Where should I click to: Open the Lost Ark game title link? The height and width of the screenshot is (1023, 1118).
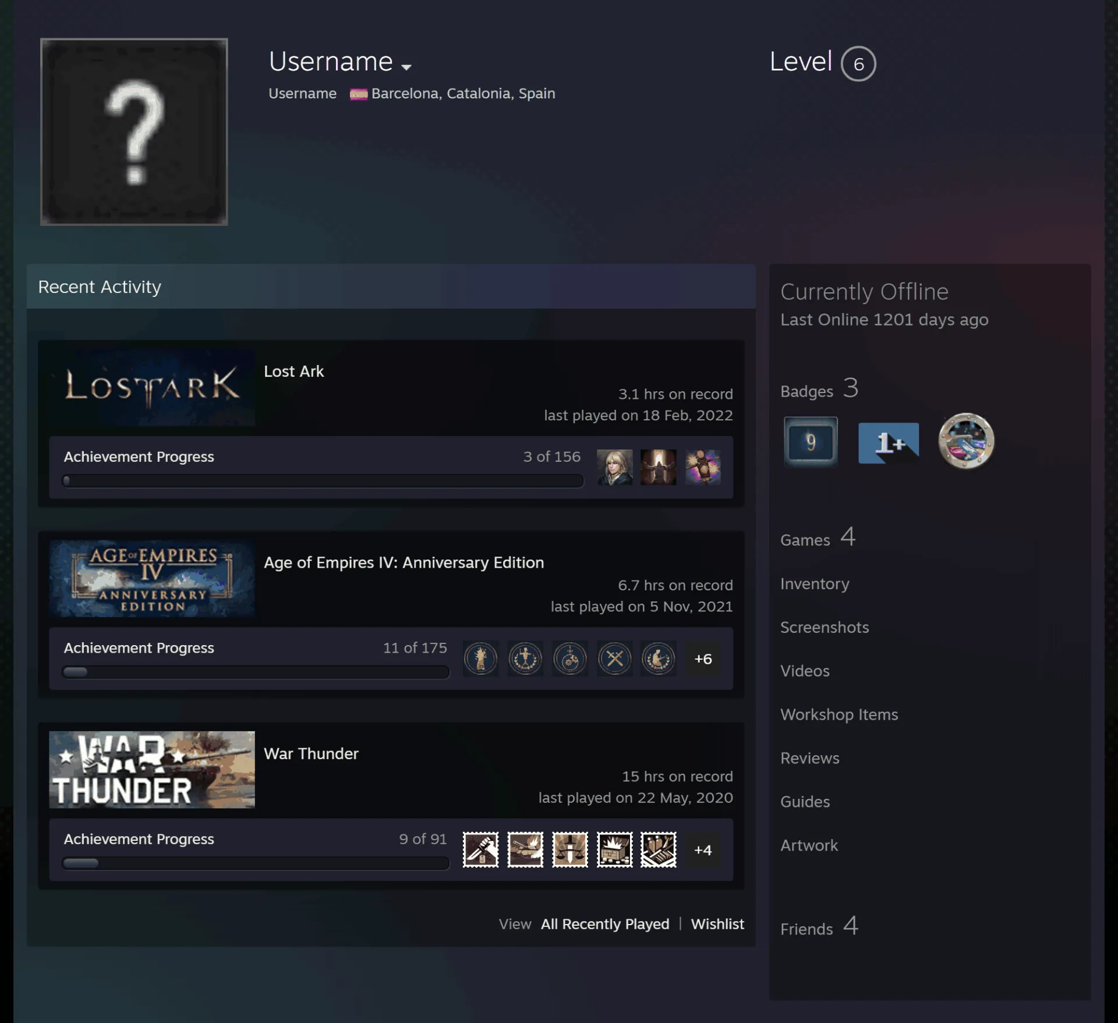(x=293, y=371)
